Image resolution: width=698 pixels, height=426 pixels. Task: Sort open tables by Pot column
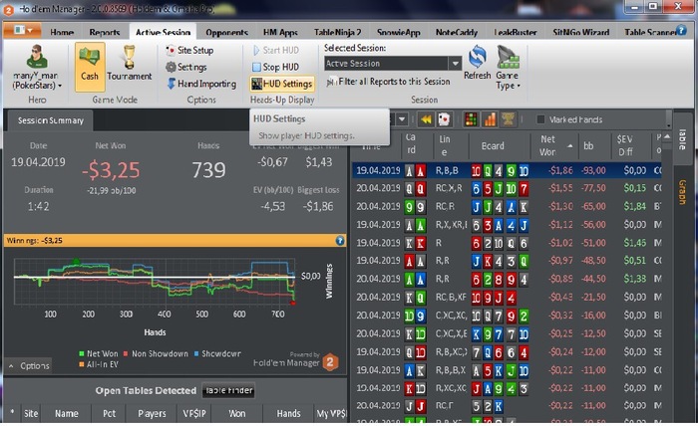[109, 414]
